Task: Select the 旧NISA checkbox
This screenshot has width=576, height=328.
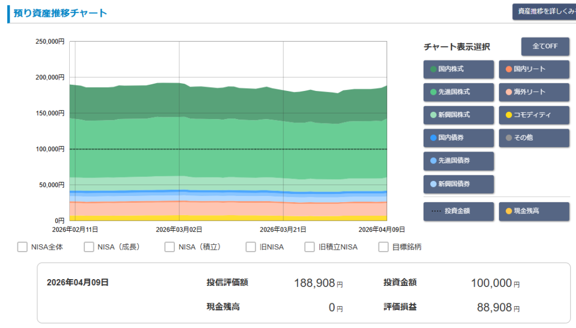Action: (x=250, y=247)
